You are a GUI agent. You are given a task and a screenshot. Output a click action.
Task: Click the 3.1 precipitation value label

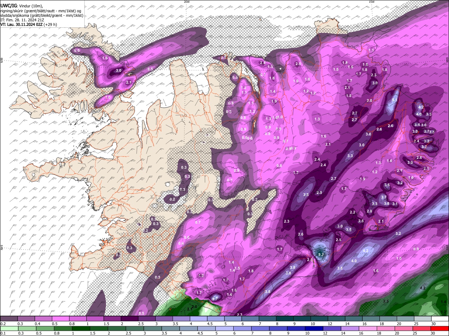[395, 204]
